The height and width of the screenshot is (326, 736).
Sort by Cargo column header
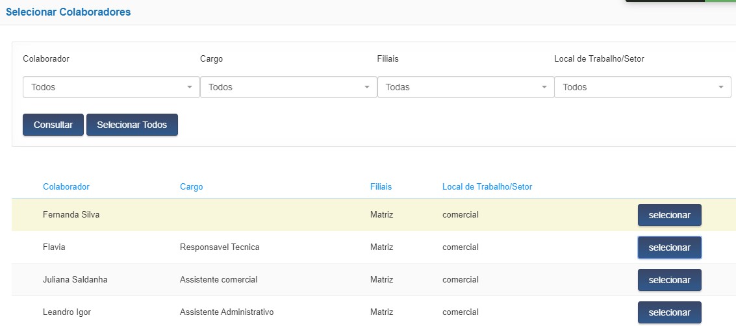(192, 187)
